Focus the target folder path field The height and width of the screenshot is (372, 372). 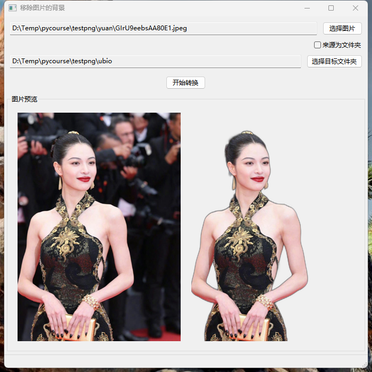pyautogui.click(x=155, y=62)
